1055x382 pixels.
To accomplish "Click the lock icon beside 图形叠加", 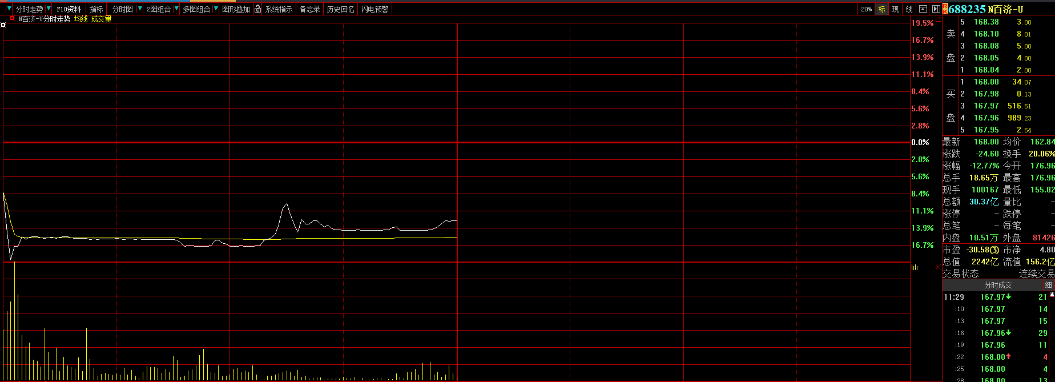I will coord(258,9).
